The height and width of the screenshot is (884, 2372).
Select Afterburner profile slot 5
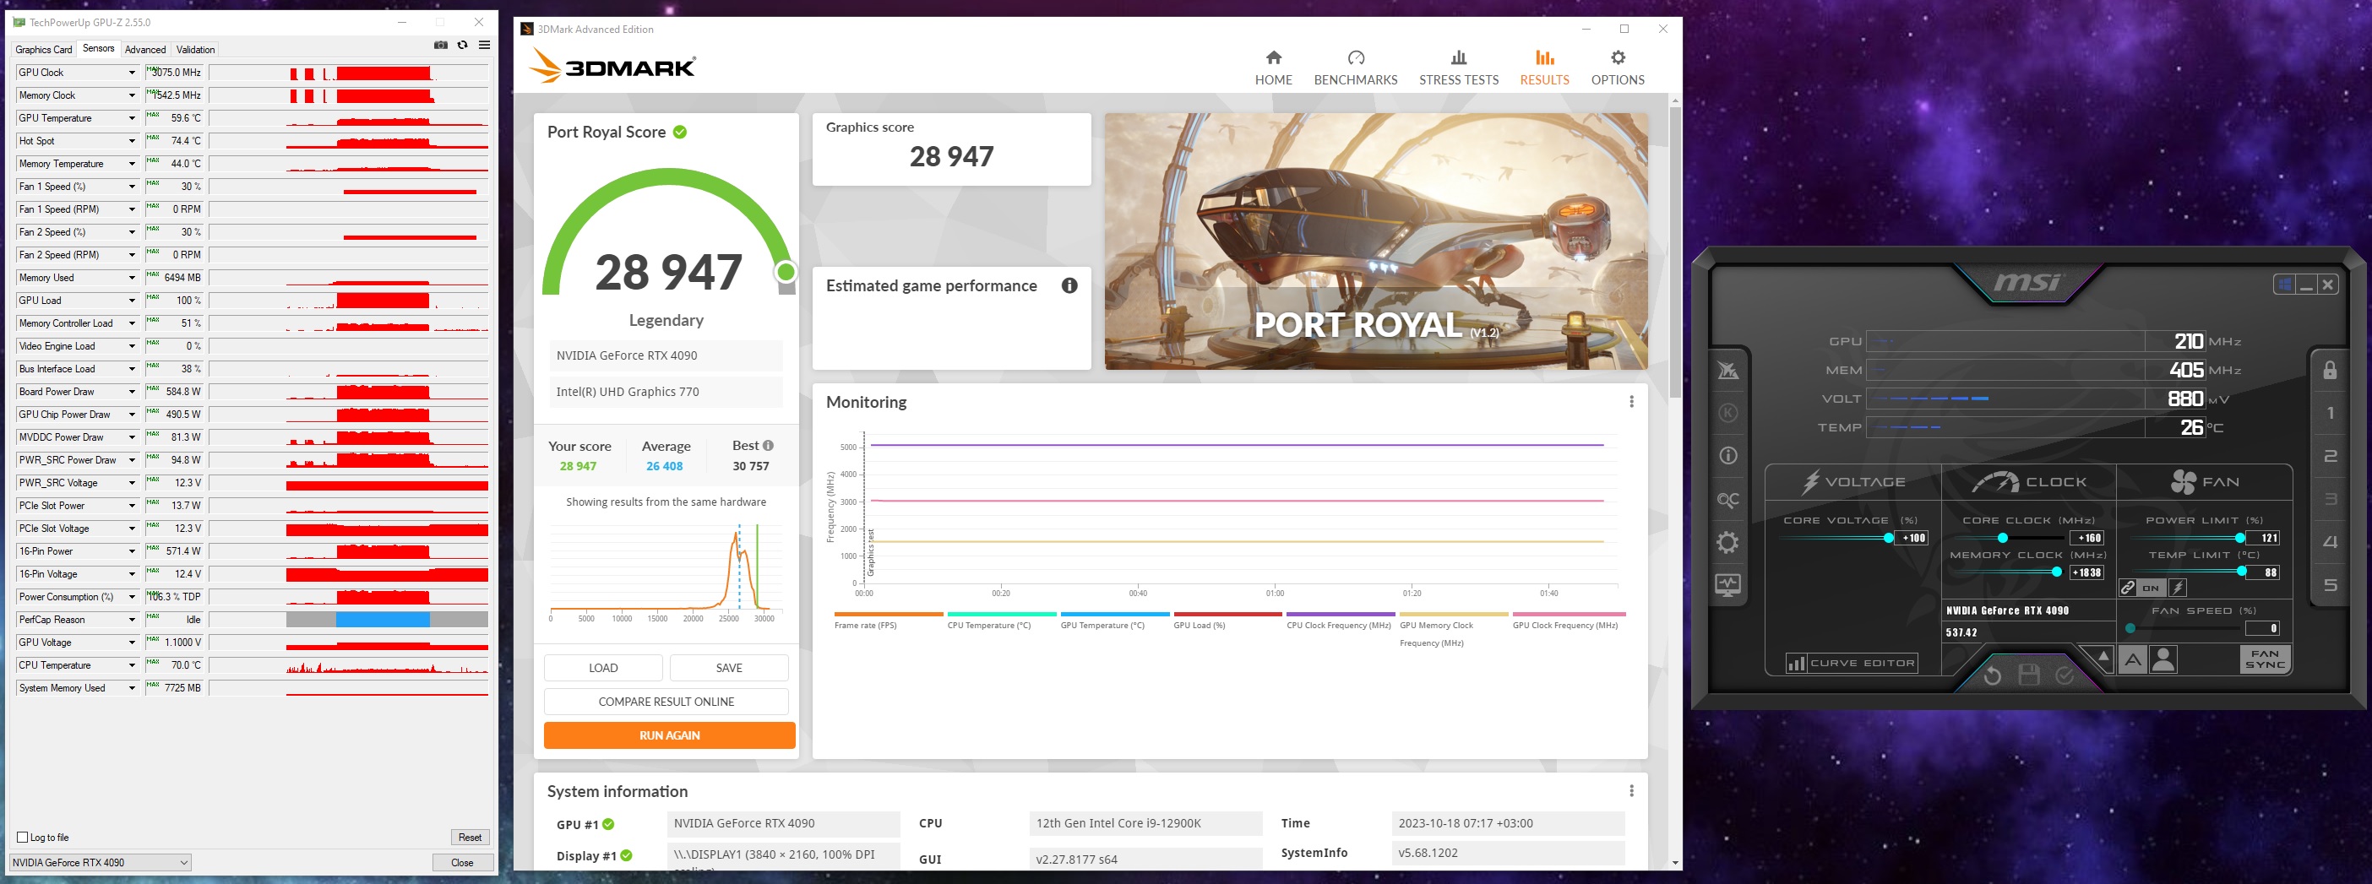(x=2331, y=585)
